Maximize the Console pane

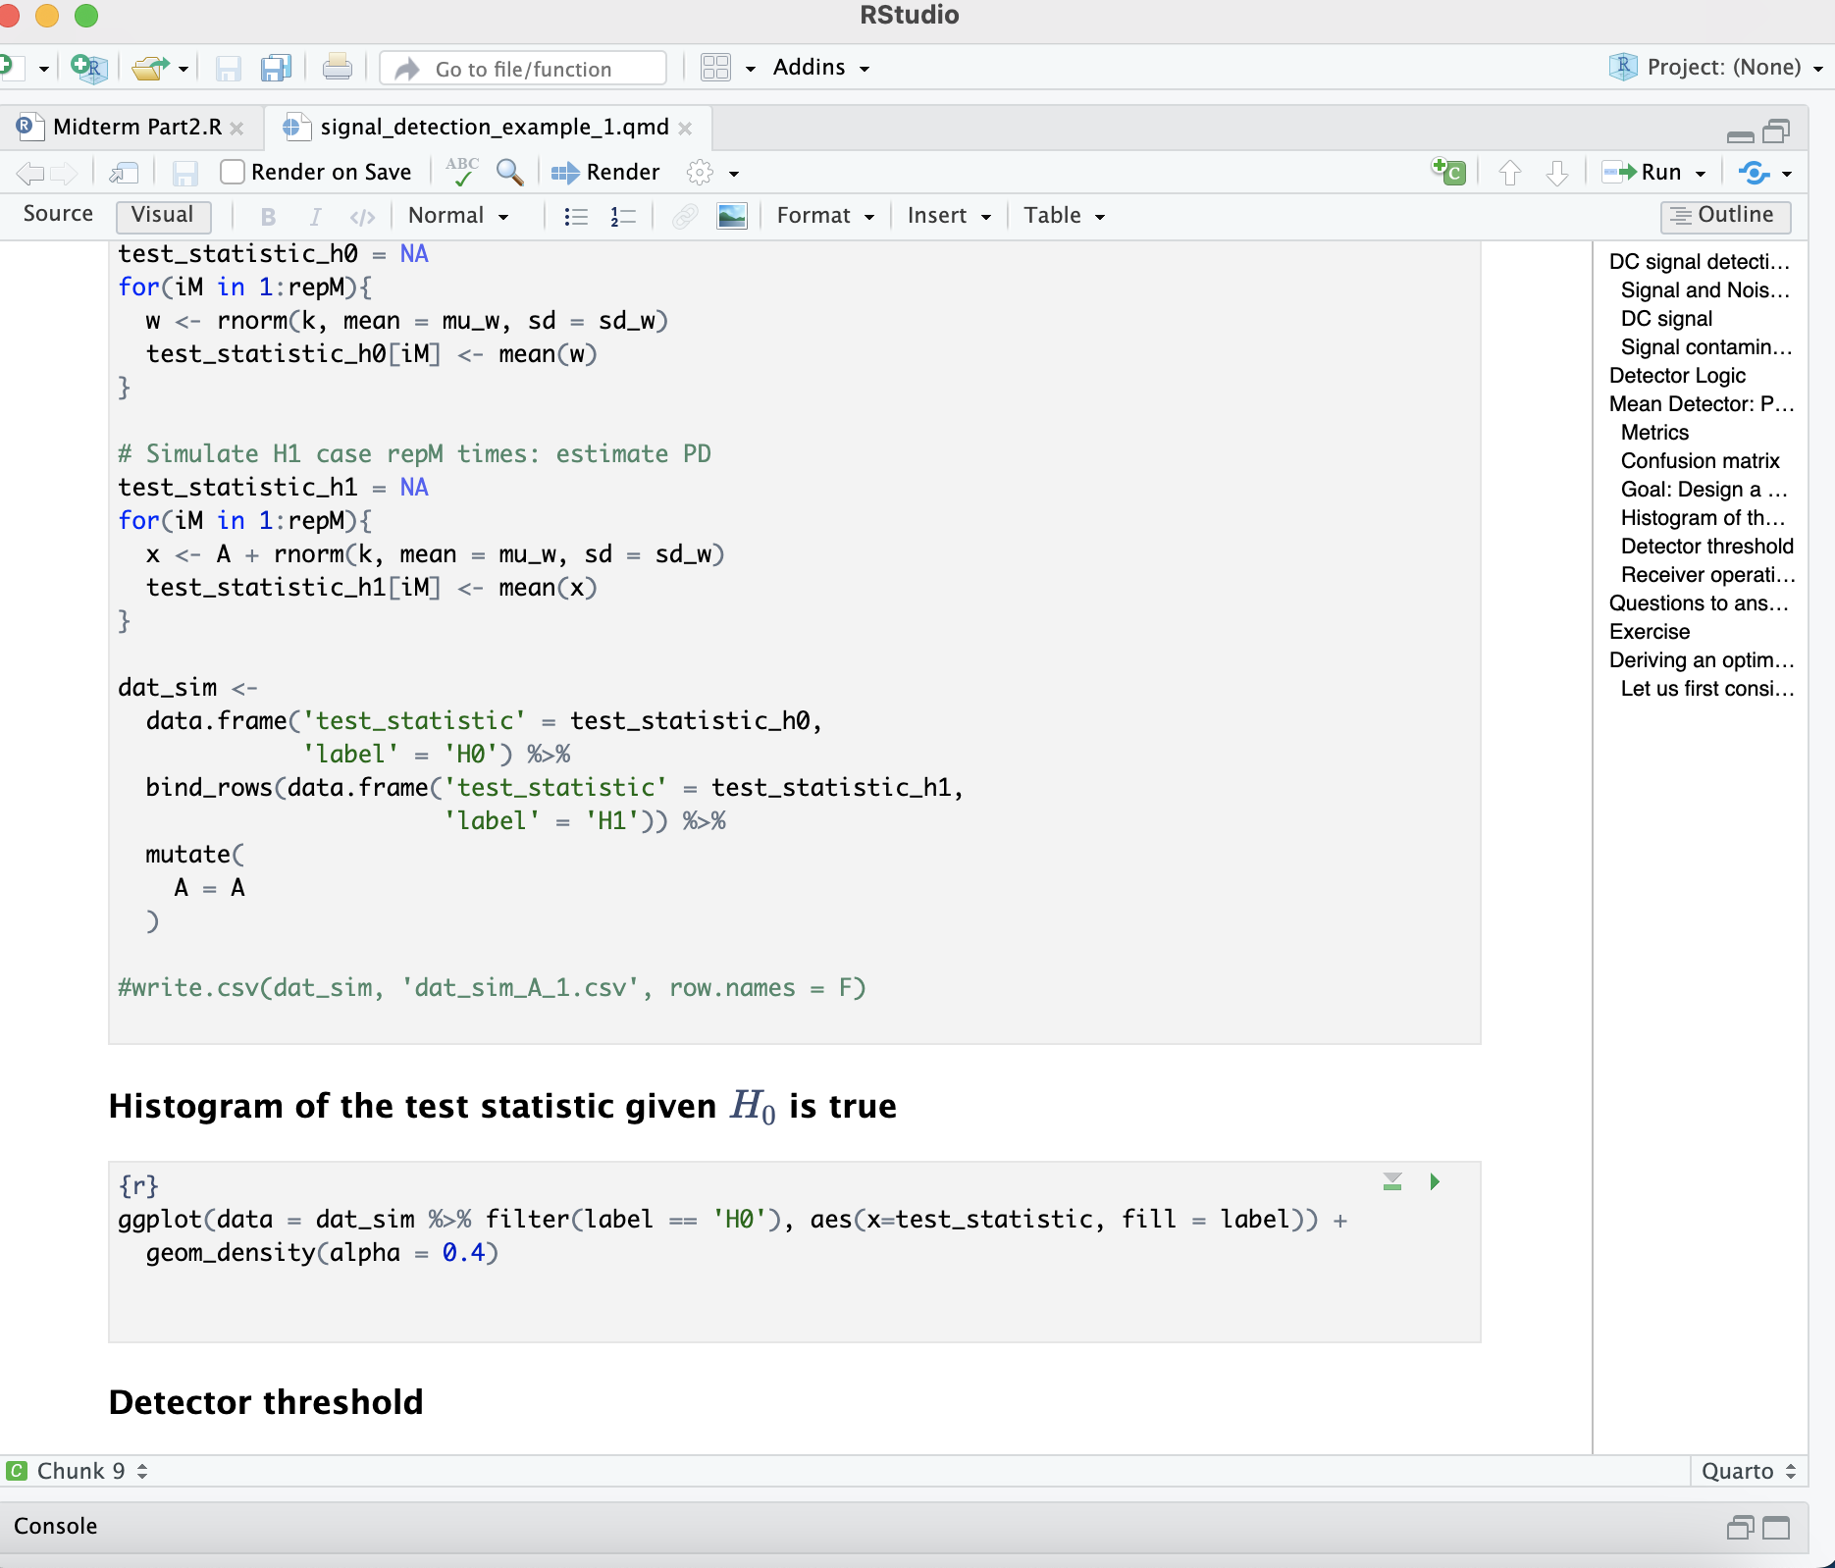click(x=1776, y=1528)
